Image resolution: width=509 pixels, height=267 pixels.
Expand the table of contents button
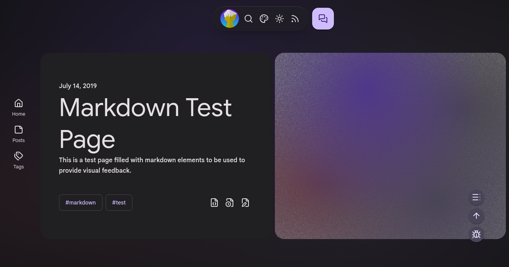pos(476,197)
